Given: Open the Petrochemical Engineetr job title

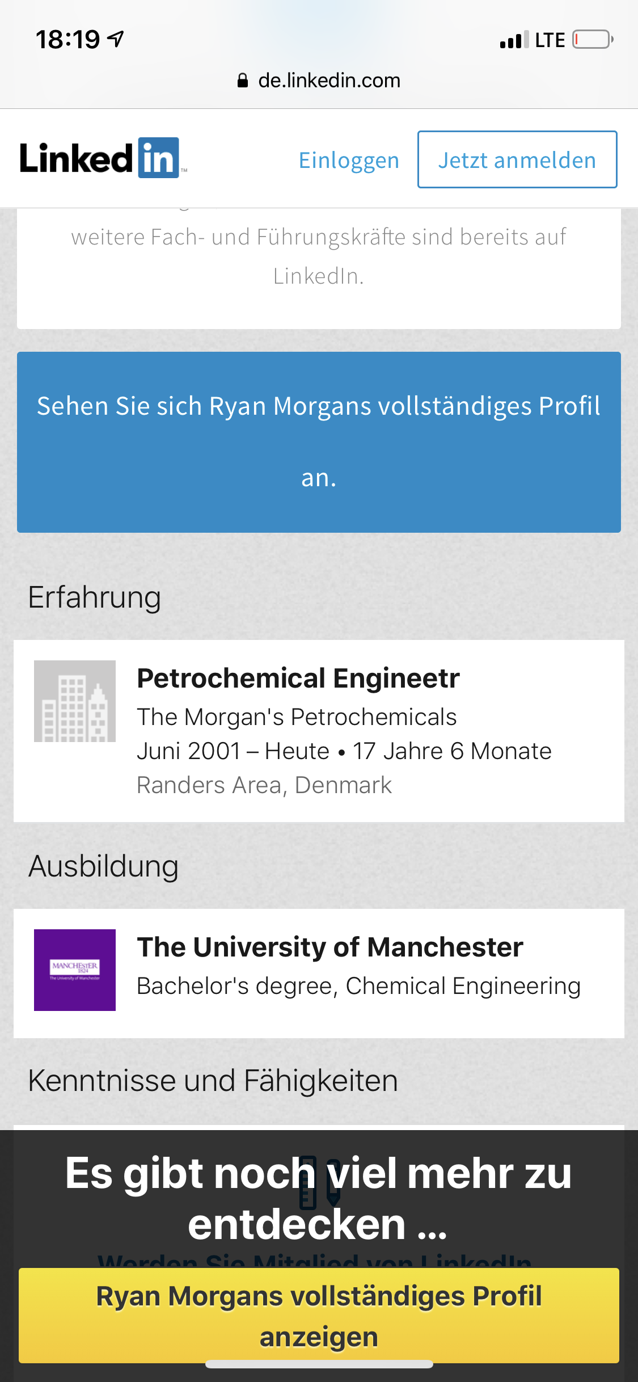Looking at the screenshot, I should (298, 679).
